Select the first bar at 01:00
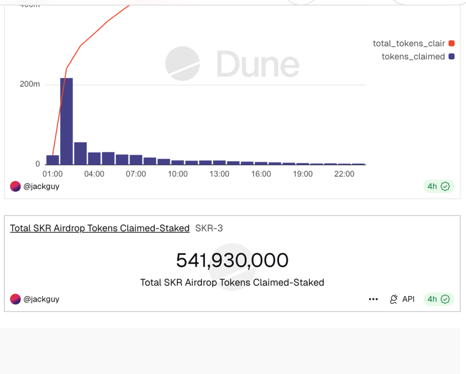The width and height of the screenshot is (466, 374). pos(53,160)
